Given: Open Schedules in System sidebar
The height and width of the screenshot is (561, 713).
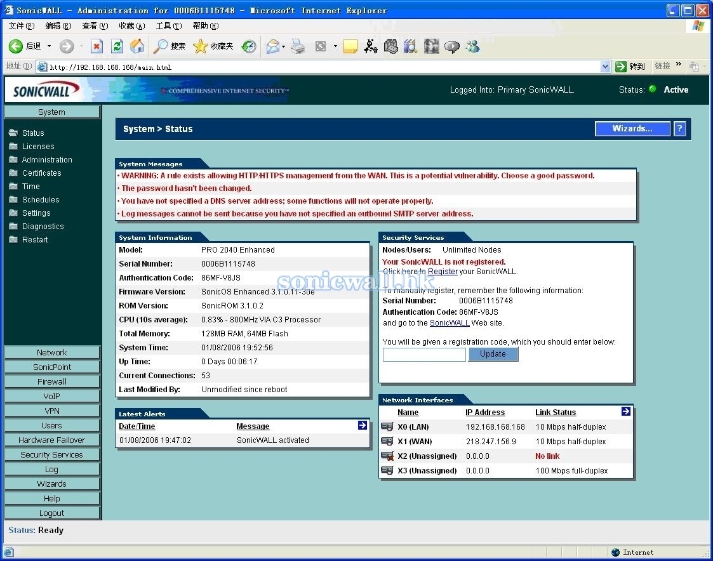Looking at the screenshot, I should click(41, 199).
